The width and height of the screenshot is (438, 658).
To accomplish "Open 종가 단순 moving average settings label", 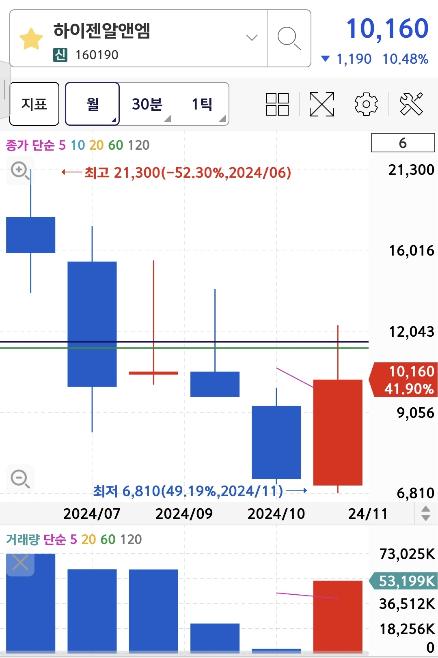I will pyautogui.click(x=30, y=145).
